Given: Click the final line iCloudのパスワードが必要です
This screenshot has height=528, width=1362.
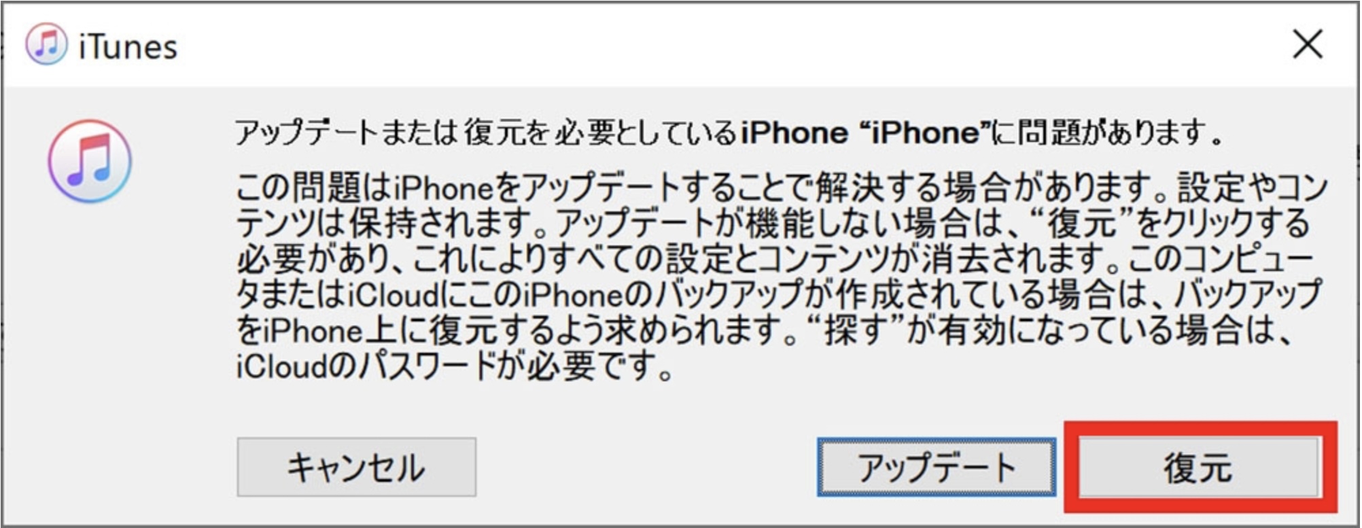Looking at the screenshot, I should tap(454, 366).
